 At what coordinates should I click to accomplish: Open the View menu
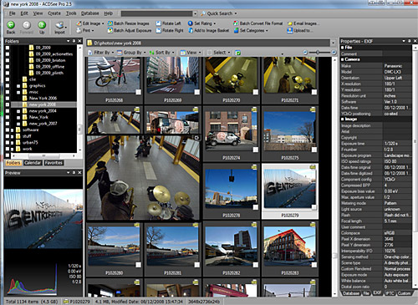[38, 13]
